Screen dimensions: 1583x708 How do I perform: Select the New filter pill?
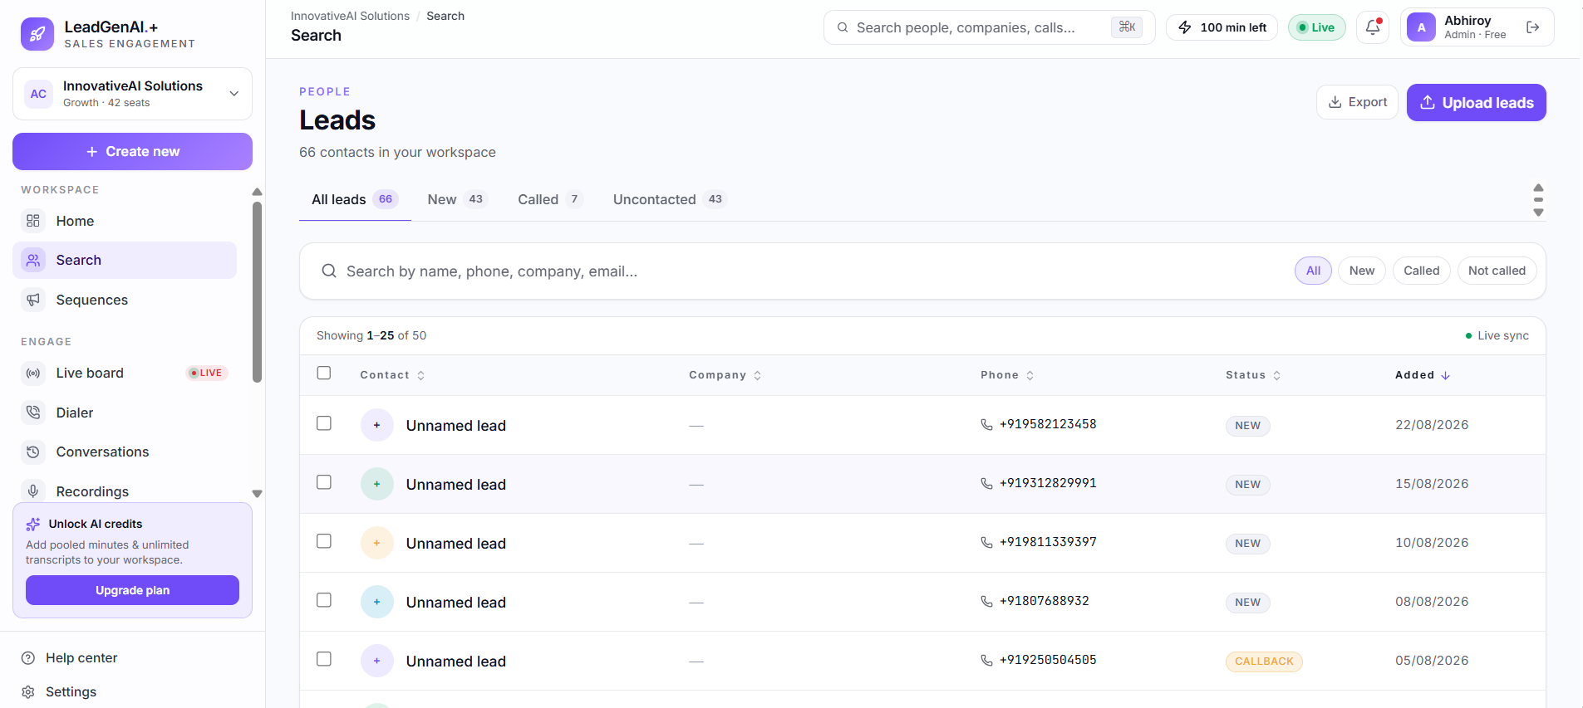click(1361, 271)
